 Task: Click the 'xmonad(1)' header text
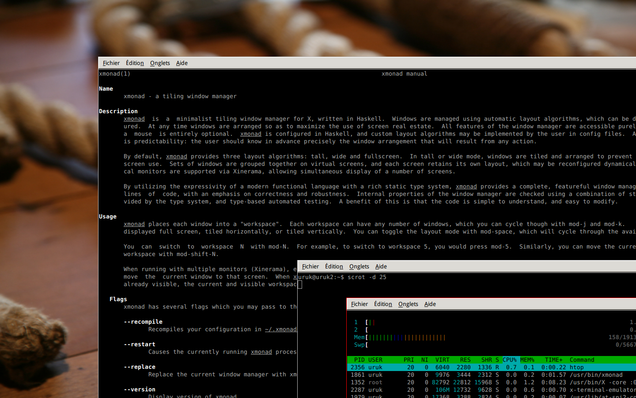(x=115, y=74)
